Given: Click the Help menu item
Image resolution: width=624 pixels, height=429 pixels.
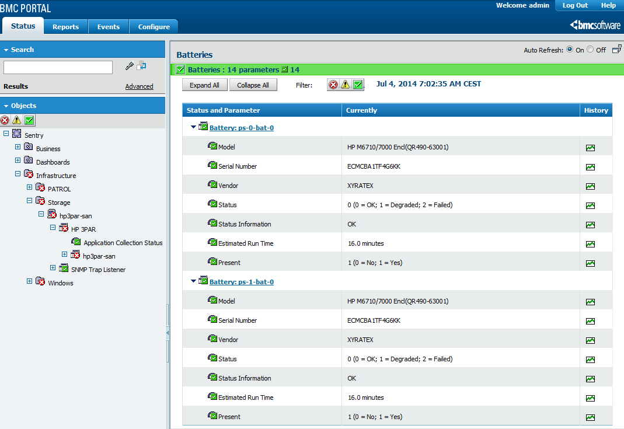Looking at the screenshot, I should pyautogui.click(x=608, y=5).
